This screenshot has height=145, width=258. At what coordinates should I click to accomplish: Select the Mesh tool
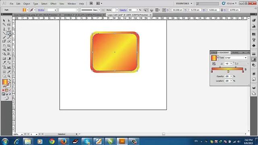[x=4, y=58]
